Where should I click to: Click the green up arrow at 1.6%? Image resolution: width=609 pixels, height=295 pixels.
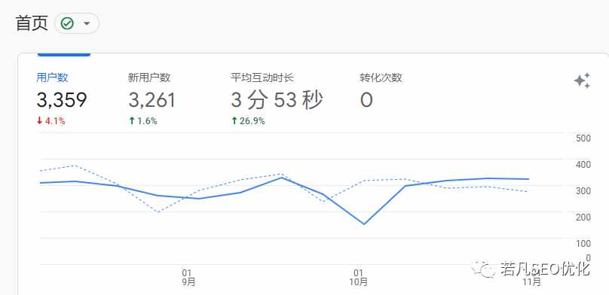pos(132,121)
